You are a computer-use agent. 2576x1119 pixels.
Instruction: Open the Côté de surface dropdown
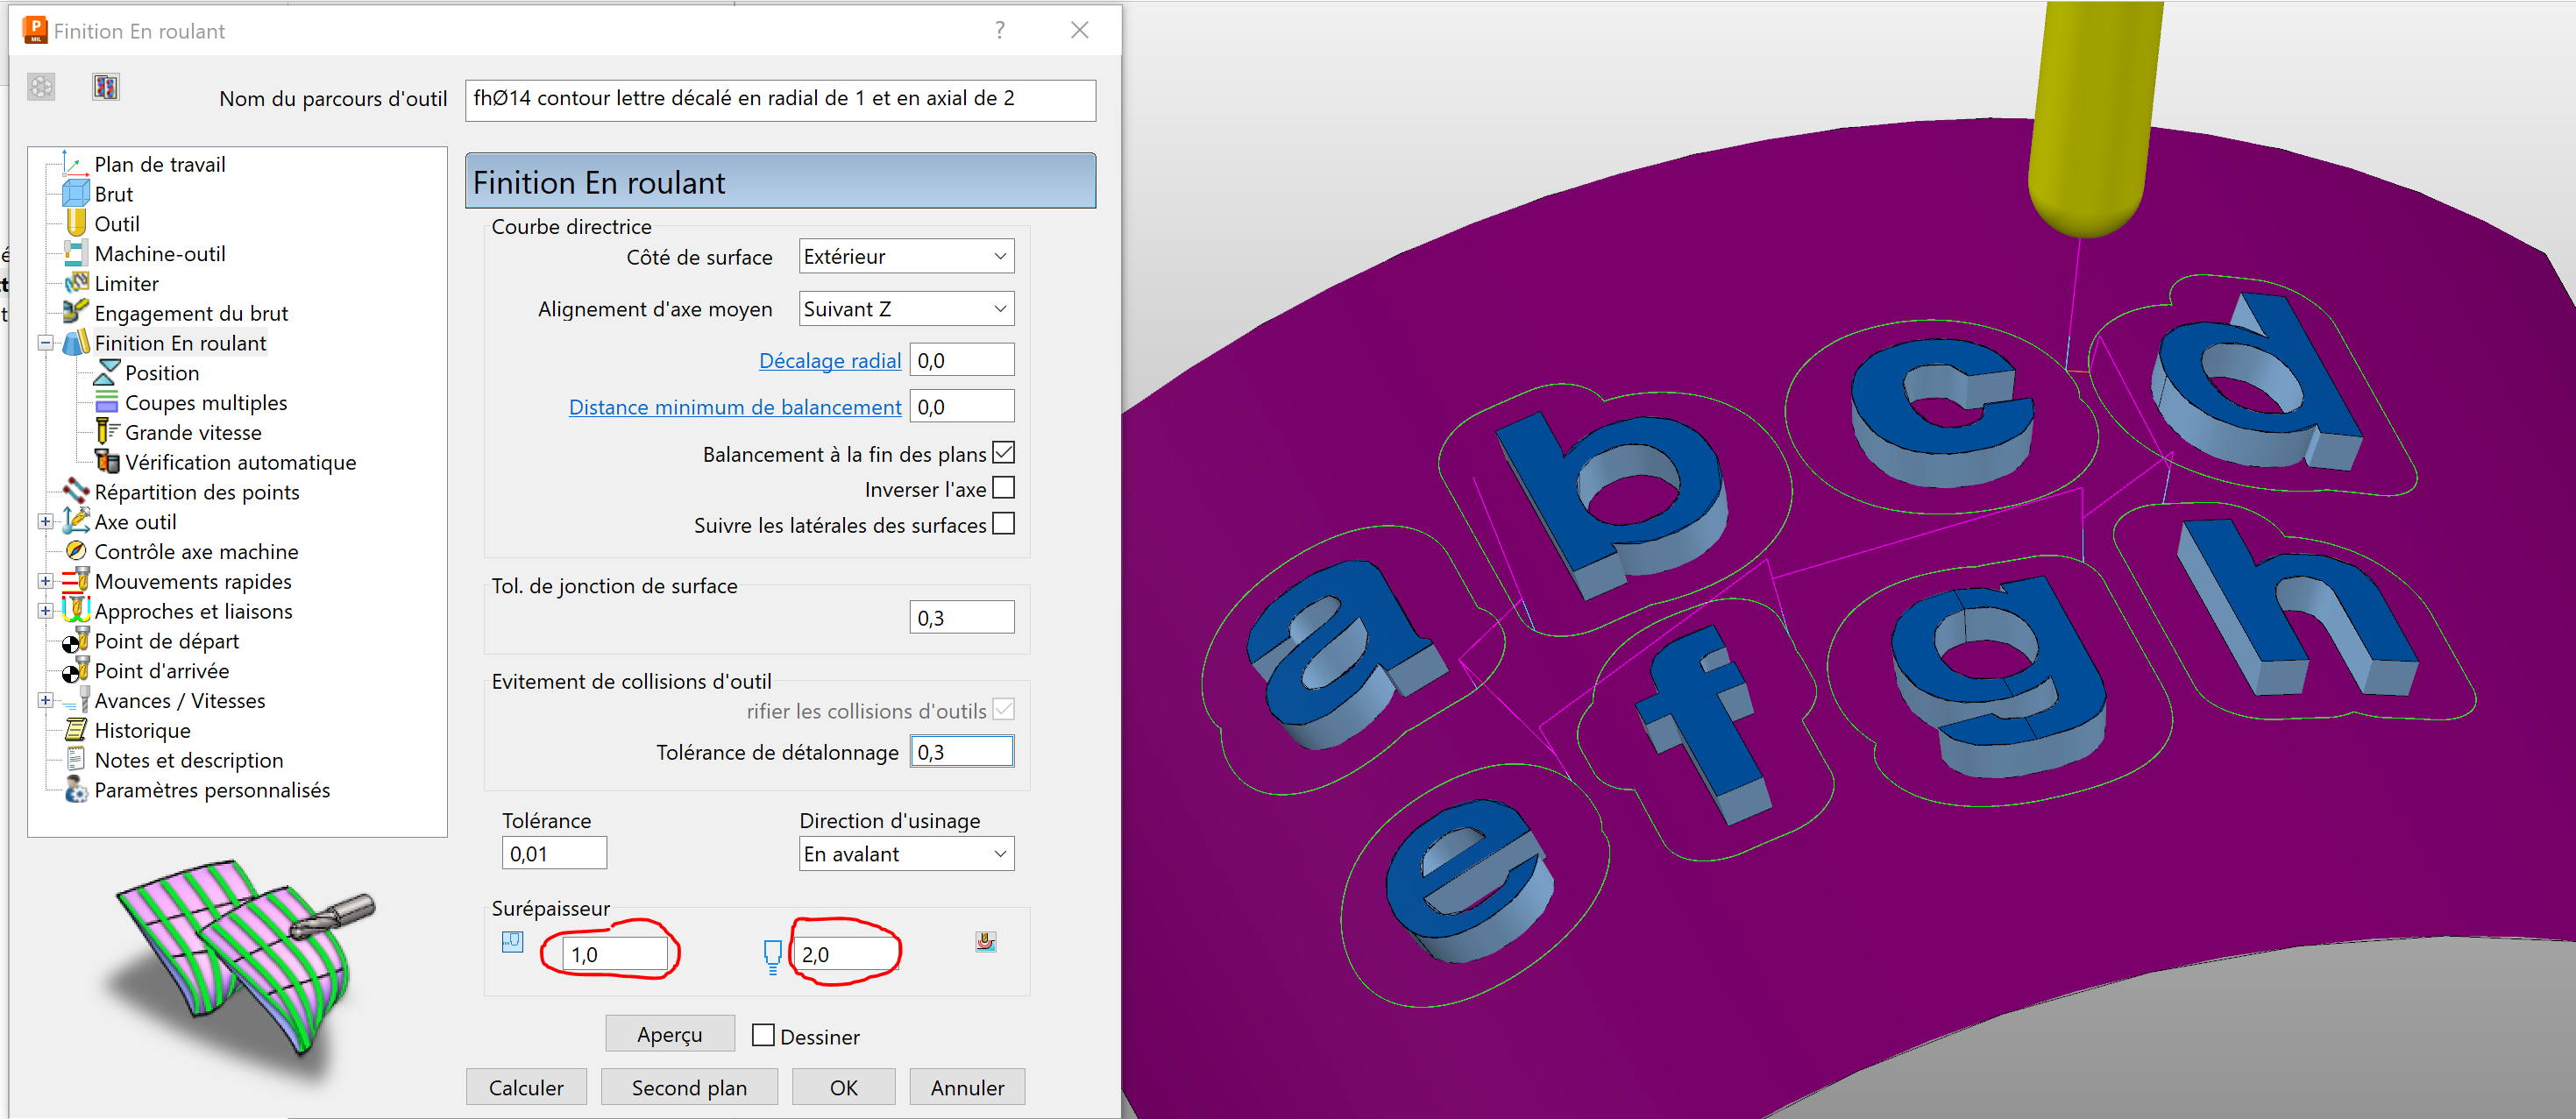click(906, 256)
